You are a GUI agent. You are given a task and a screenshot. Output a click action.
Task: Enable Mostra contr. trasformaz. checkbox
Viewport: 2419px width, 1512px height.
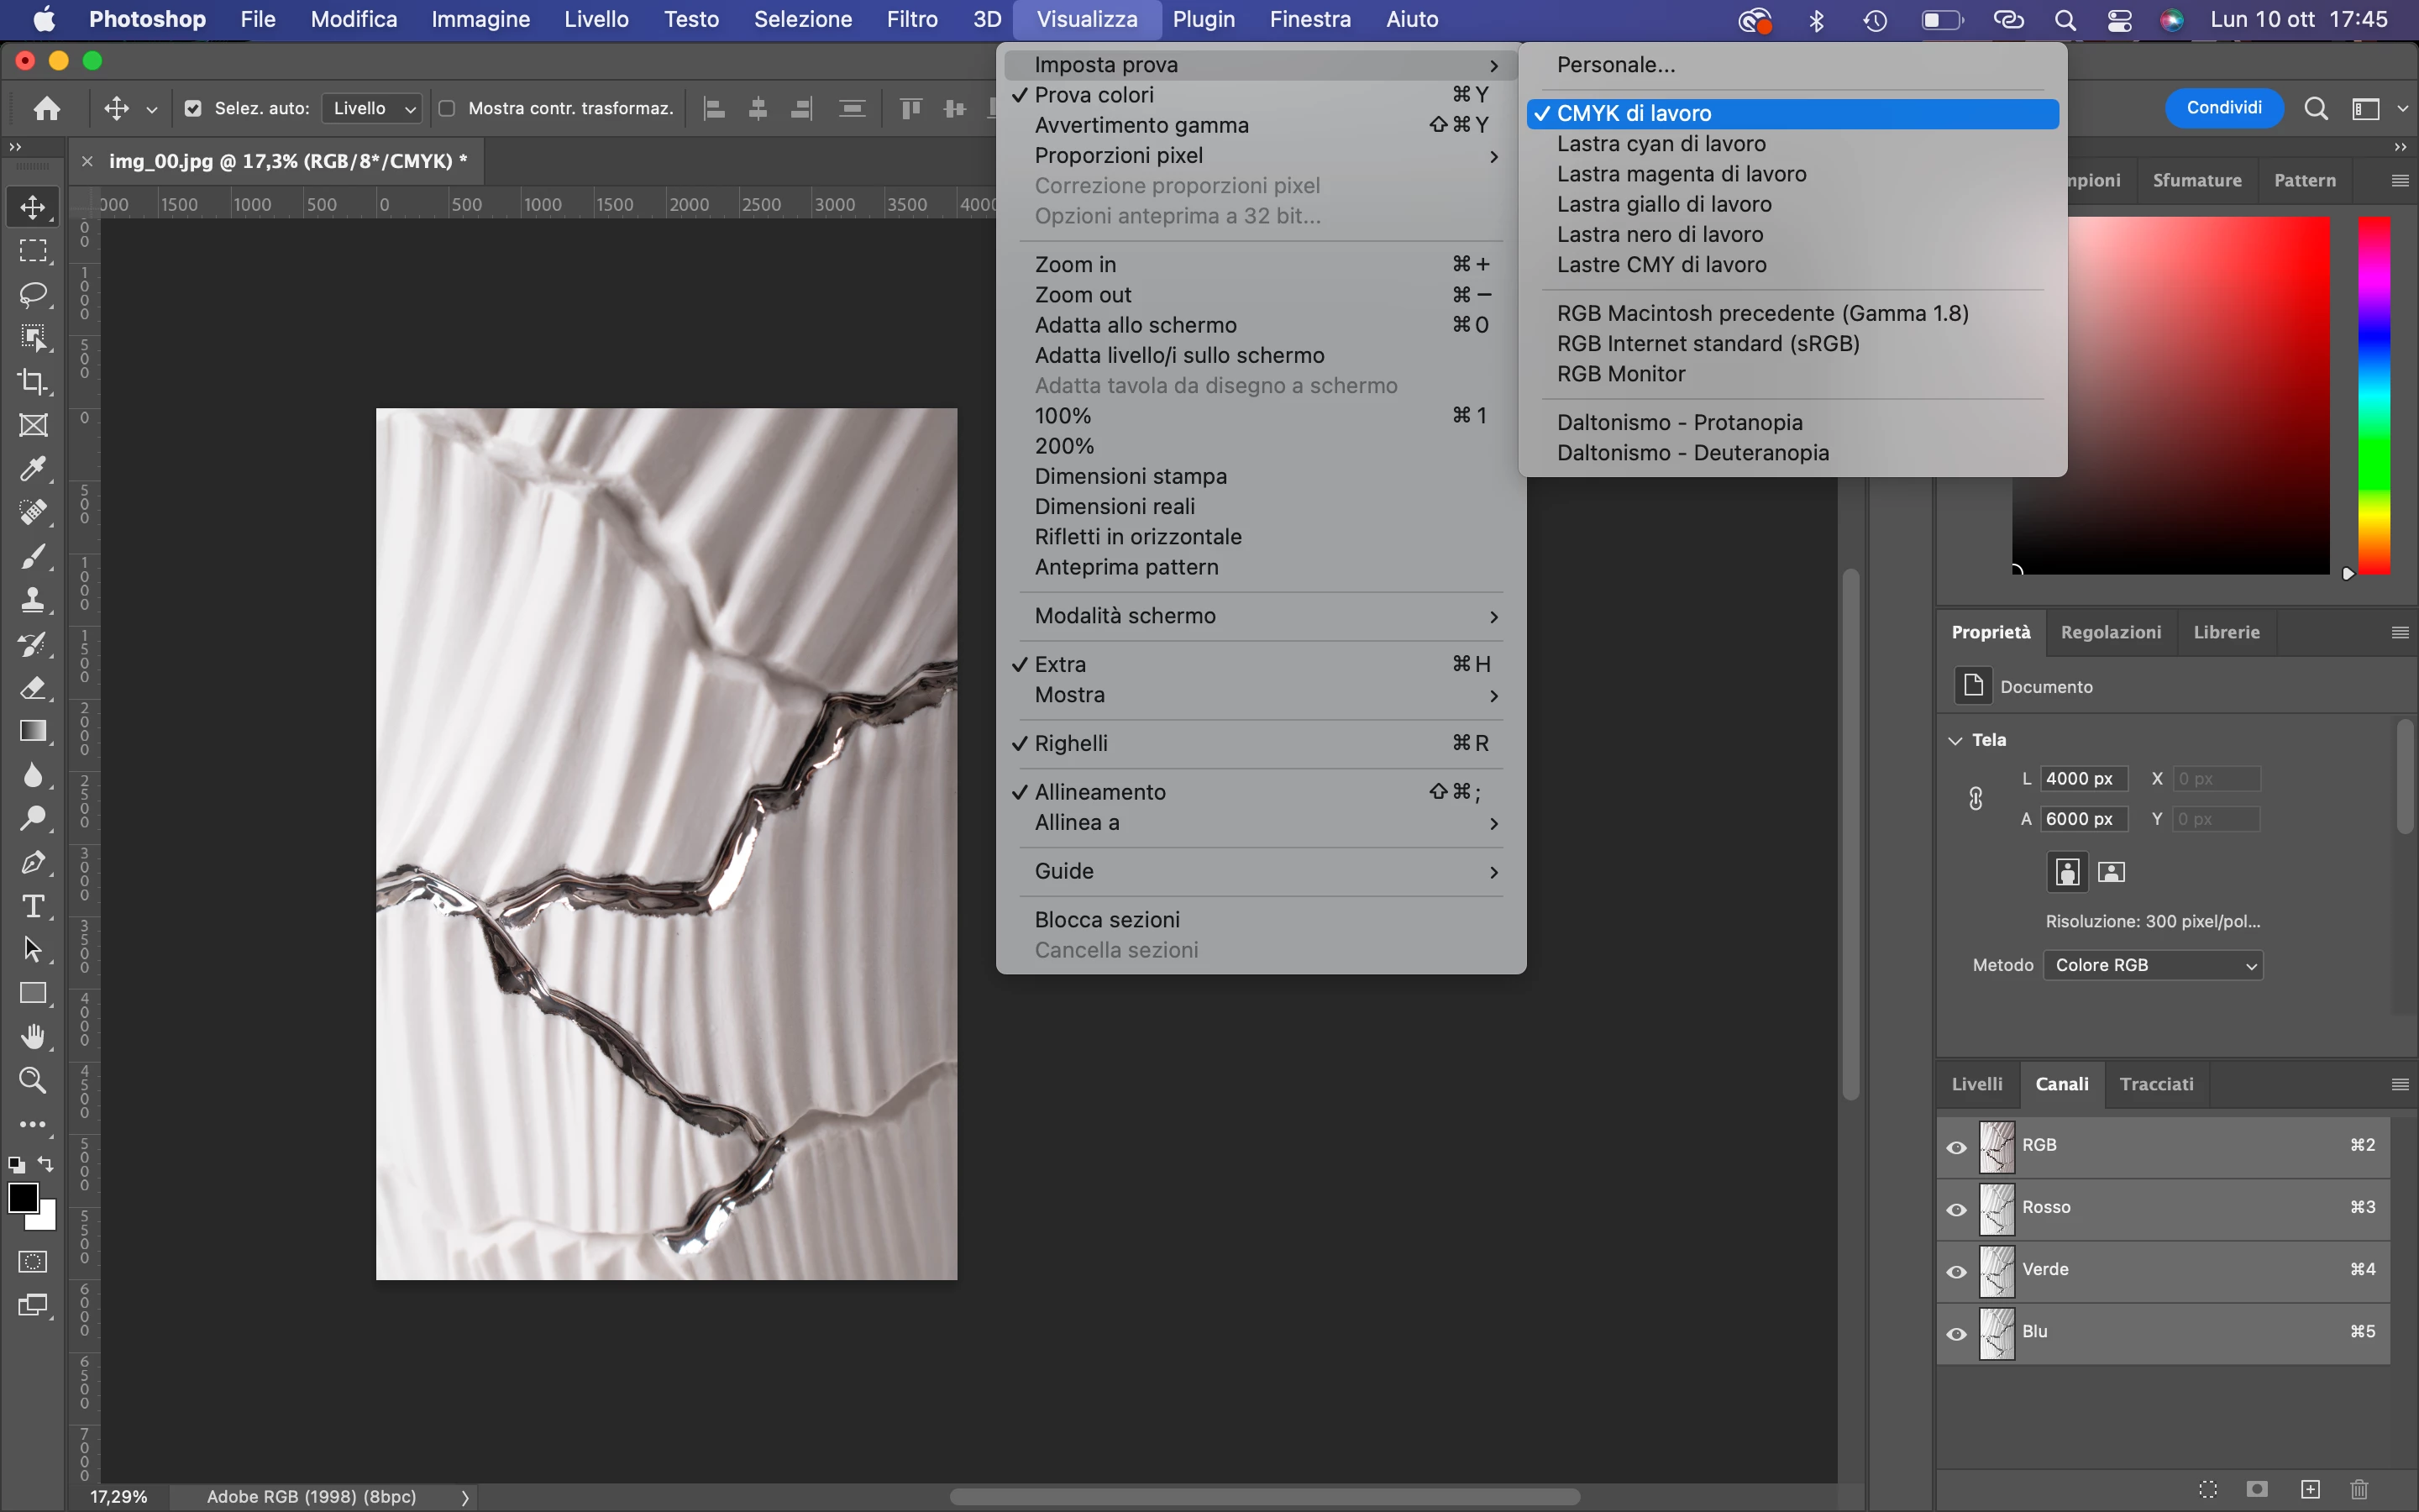(x=447, y=108)
